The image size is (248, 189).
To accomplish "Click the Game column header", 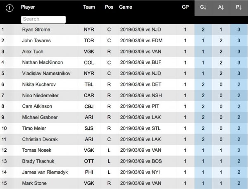I will (x=125, y=7).
